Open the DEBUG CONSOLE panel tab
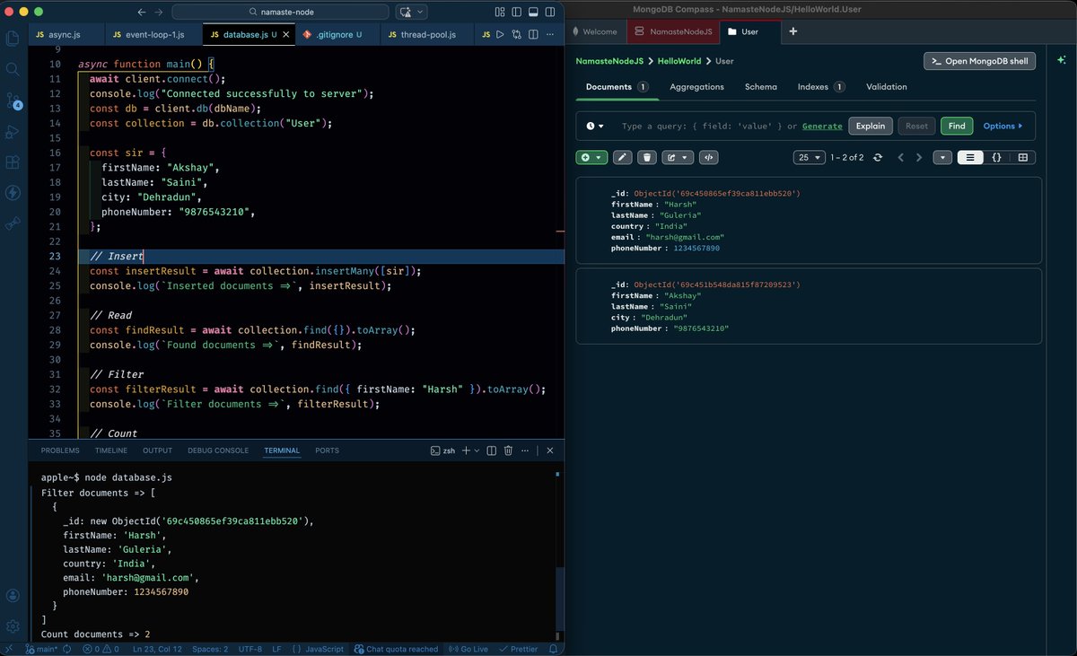The width and height of the screenshot is (1077, 656). (x=218, y=450)
